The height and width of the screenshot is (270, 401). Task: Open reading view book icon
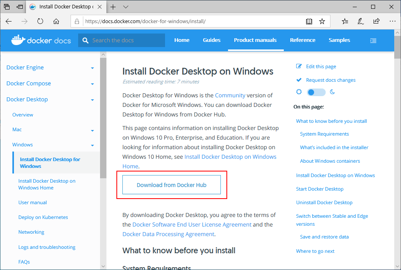coord(309,21)
